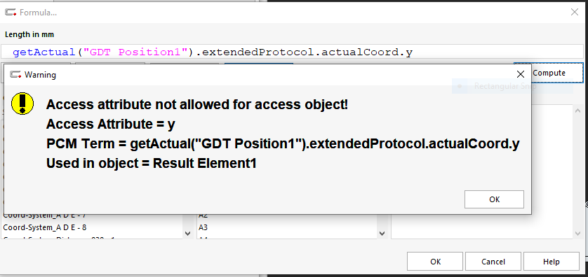Screen dimensions: 588x277
Task: Click the Compute button
Action: click(x=549, y=73)
